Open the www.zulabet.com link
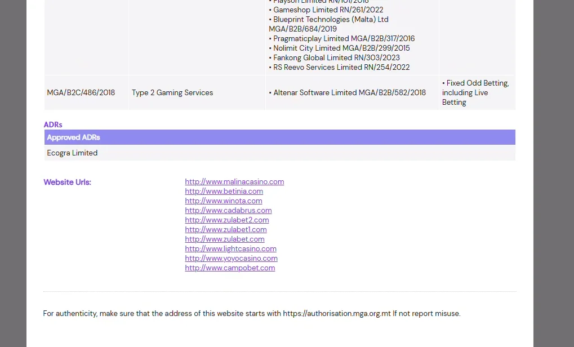The height and width of the screenshot is (347, 574). pyautogui.click(x=224, y=239)
